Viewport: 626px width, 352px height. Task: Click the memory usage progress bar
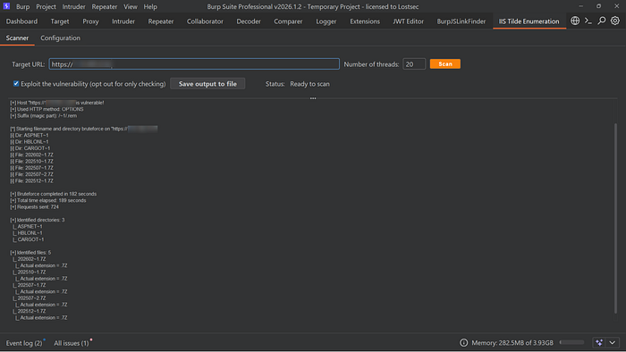coord(571,342)
